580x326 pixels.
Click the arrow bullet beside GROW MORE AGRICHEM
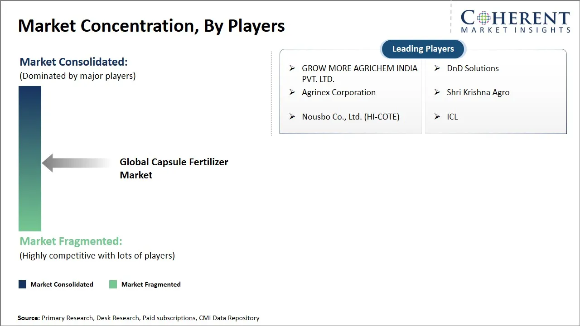[292, 68]
